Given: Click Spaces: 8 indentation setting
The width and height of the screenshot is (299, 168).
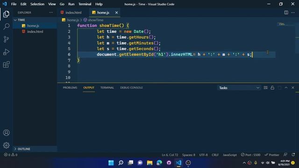Looking at the screenshot, I should coord(189,154).
